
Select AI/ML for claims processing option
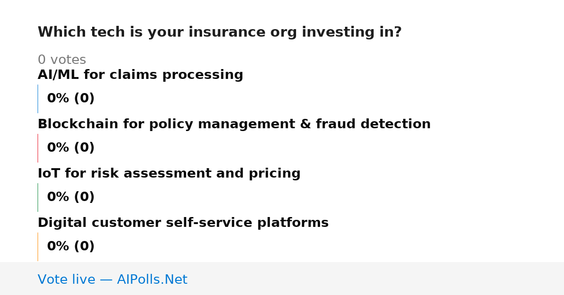point(141,75)
